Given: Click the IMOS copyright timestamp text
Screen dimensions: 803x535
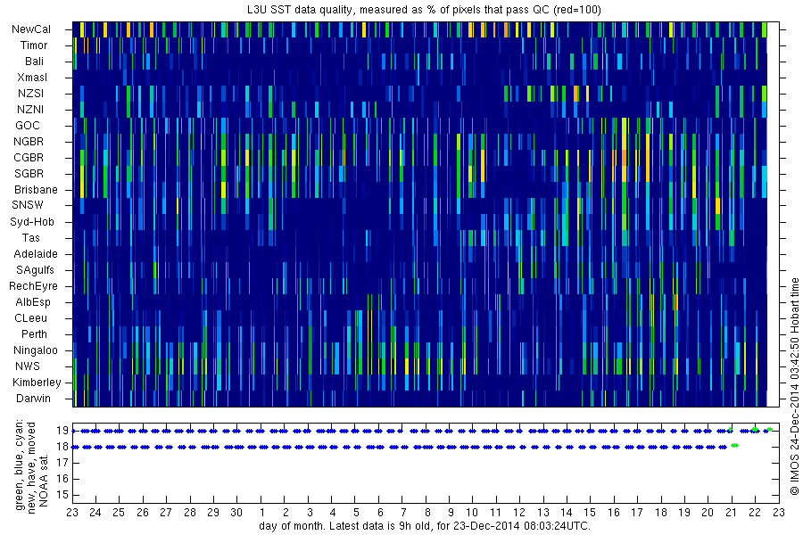Looking at the screenshot, I should click(794, 386).
